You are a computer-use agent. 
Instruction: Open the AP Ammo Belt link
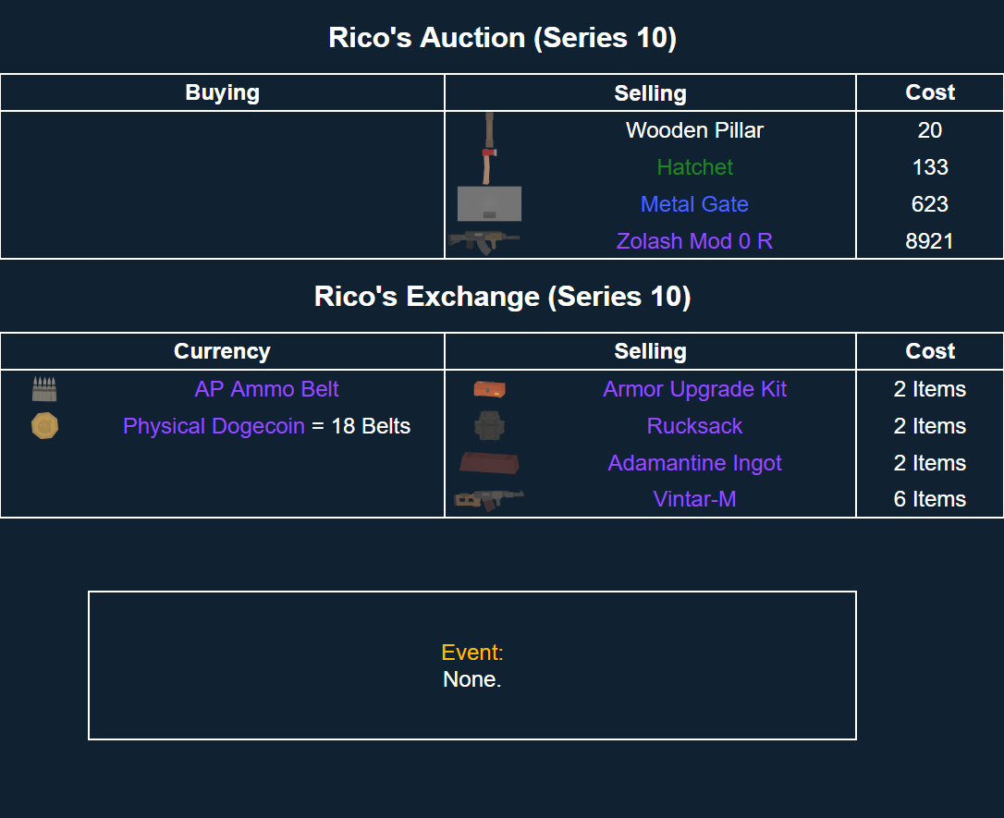point(266,389)
